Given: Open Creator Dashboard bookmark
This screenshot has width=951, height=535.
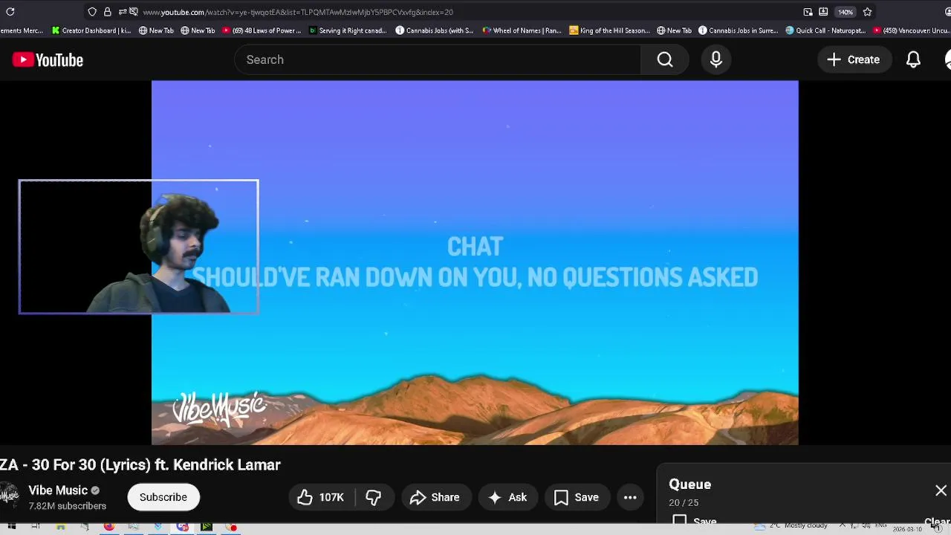Looking at the screenshot, I should 91,30.
